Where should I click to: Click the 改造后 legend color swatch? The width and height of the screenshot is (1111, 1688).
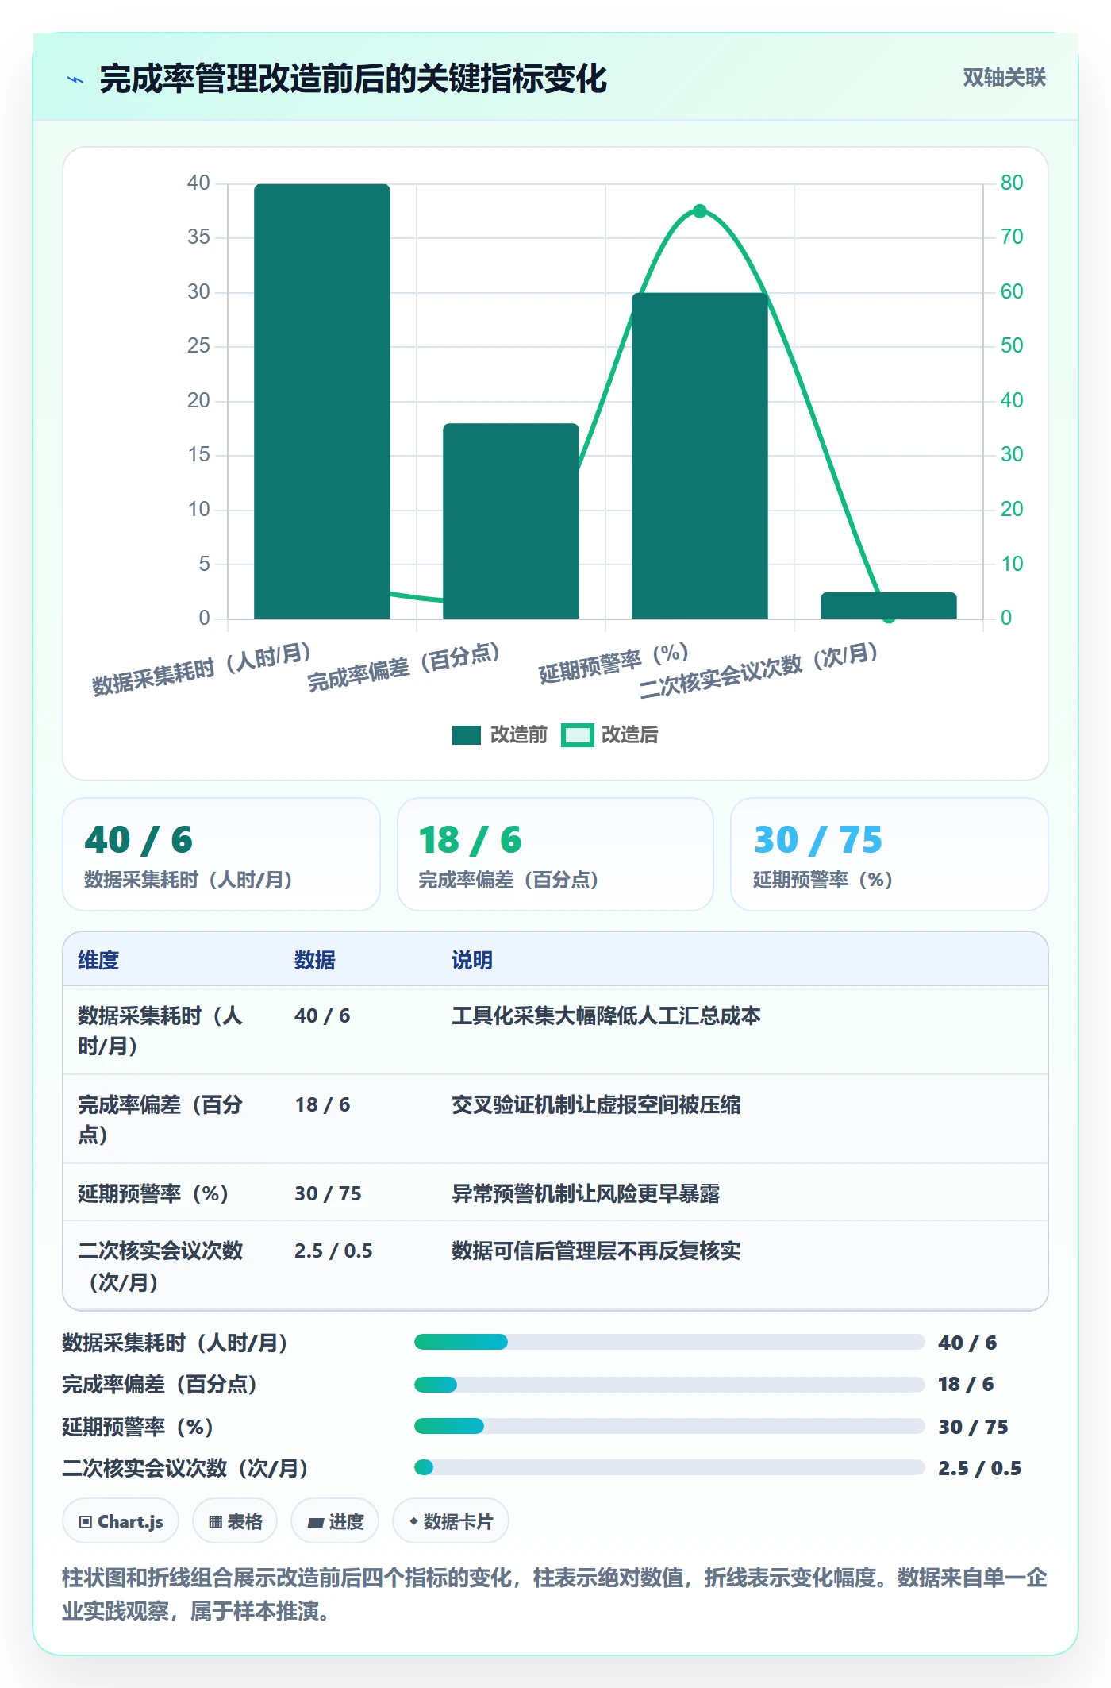(x=577, y=735)
